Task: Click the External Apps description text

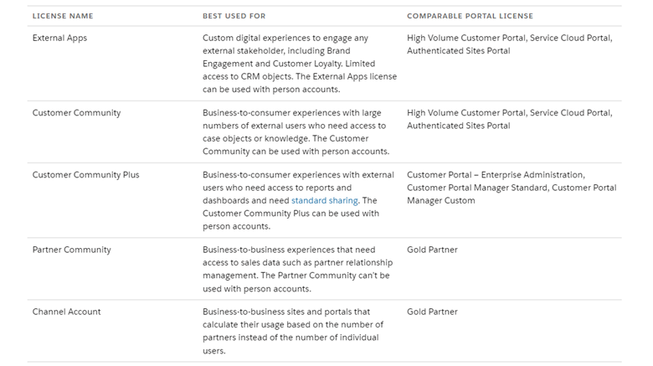Action: coord(300,64)
